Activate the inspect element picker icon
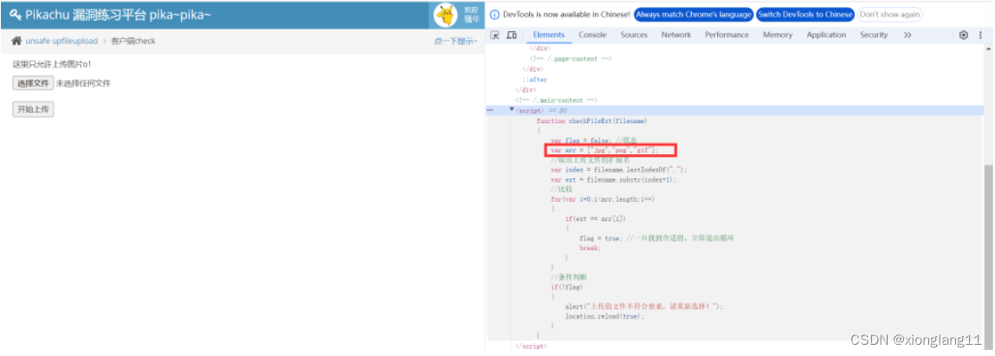Image resolution: width=995 pixels, height=356 pixels. coord(495,35)
